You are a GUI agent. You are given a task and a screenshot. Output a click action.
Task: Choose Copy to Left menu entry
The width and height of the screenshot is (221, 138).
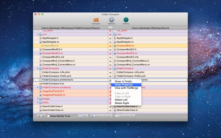click(x=126, y=93)
